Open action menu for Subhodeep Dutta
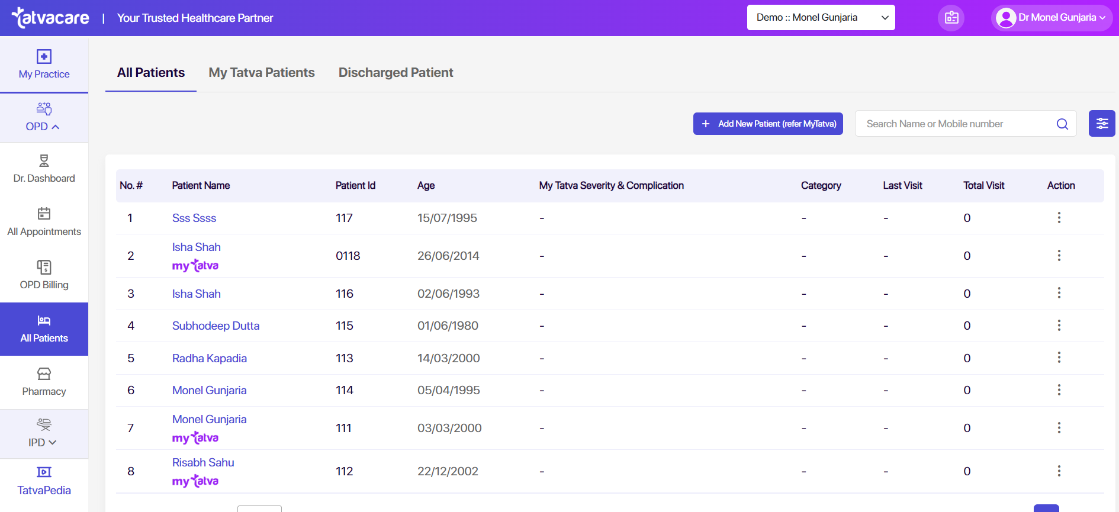1119x512 pixels. click(x=1059, y=326)
